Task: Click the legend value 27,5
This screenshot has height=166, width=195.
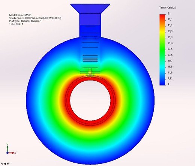Action: click(170, 49)
